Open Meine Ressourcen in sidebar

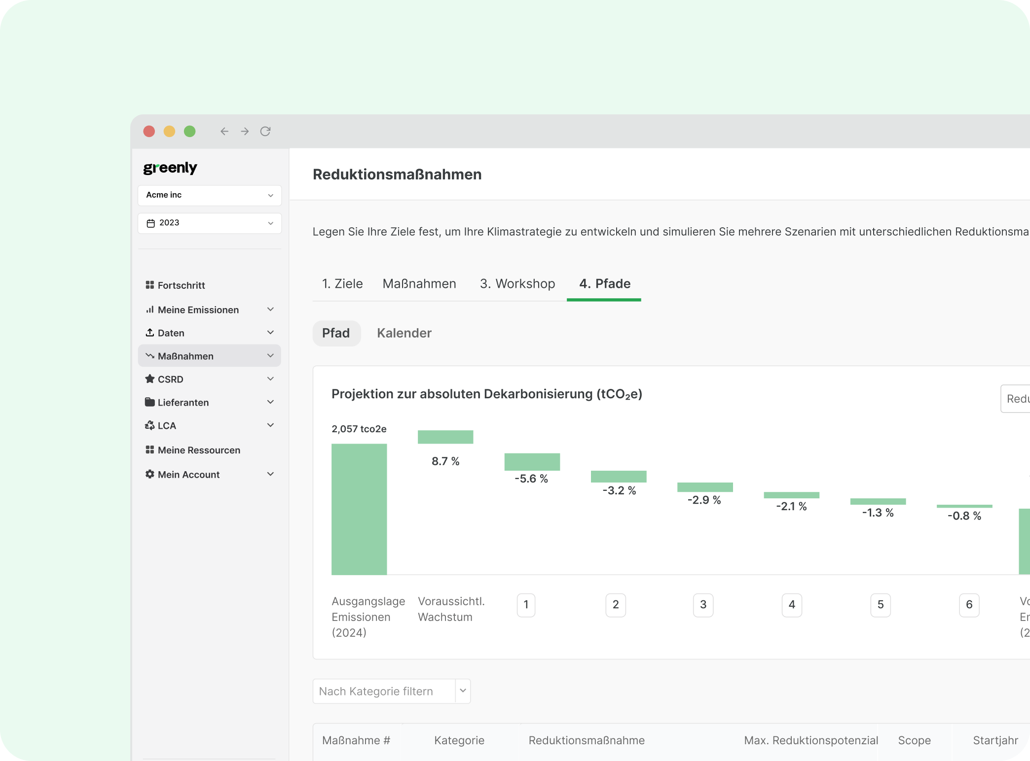(x=199, y=450)
